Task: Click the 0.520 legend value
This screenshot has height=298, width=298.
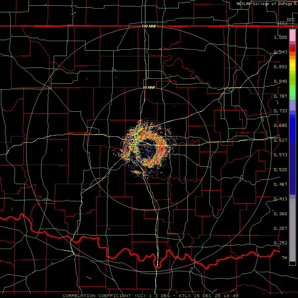Action: point(280,170)
